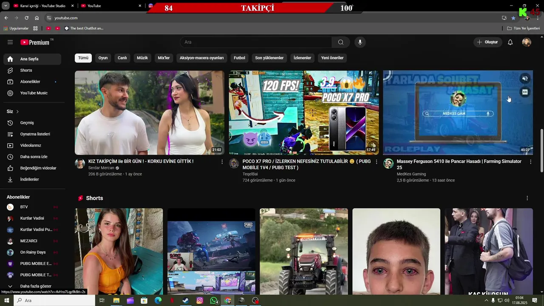The width and height of the screenshot is (544, 306).
Task: Open Oynatma listeleri page
Action: (x=32, y=134)
